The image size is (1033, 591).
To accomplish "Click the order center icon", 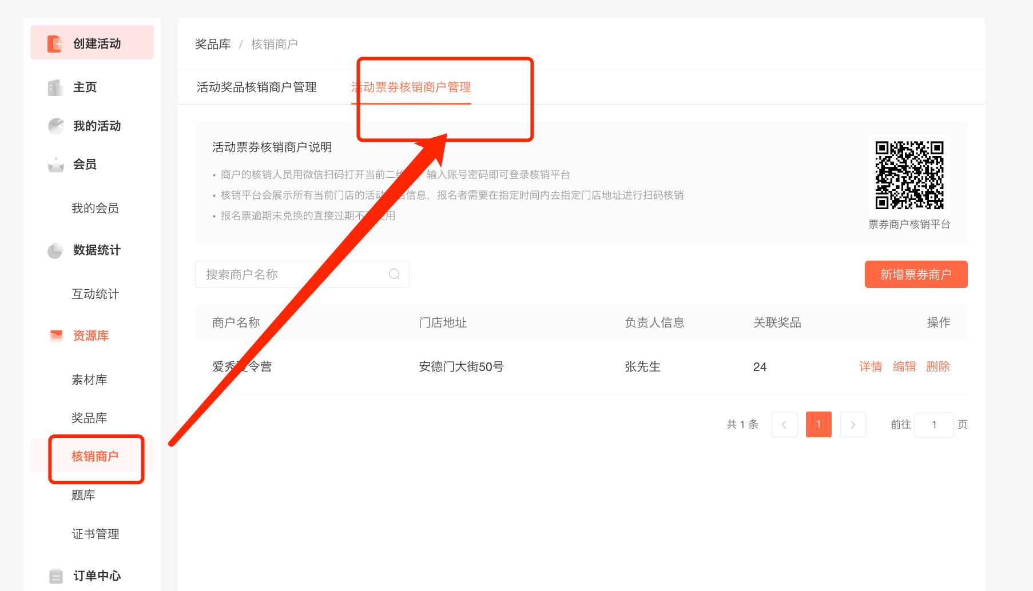I will pyautogui.click(x=55, y=576).
